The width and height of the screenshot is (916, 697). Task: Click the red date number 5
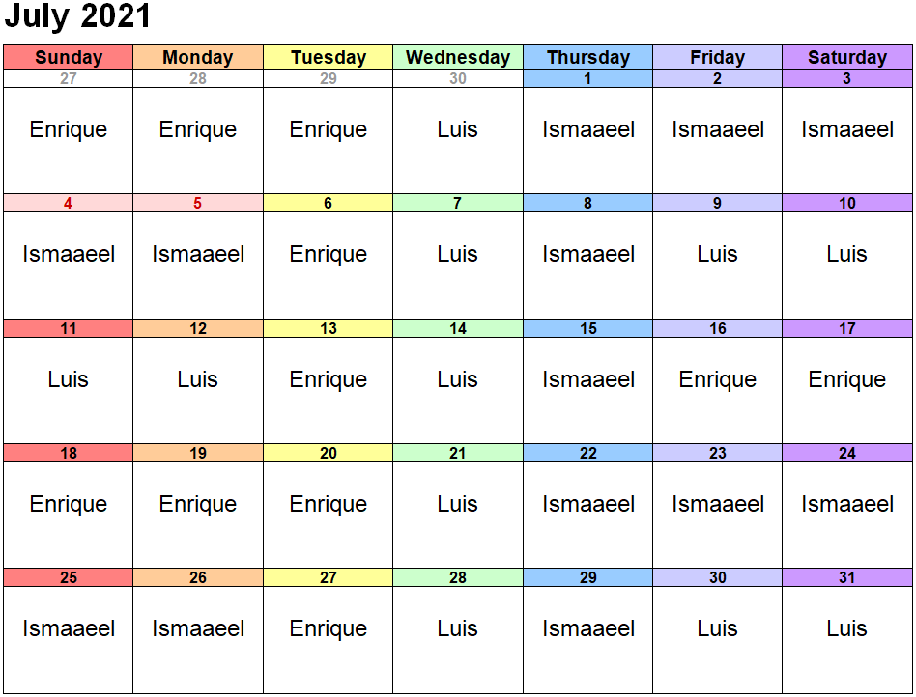click(198, 204)
